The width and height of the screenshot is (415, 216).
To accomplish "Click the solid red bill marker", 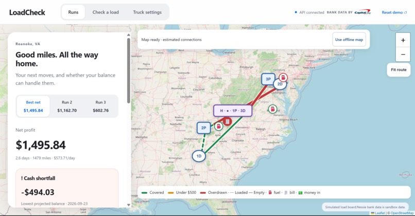I will click(x=227, y=121).
